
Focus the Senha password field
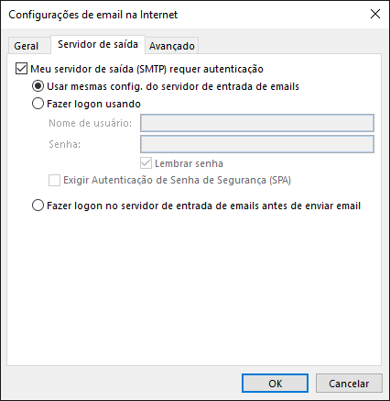[257, 144]
